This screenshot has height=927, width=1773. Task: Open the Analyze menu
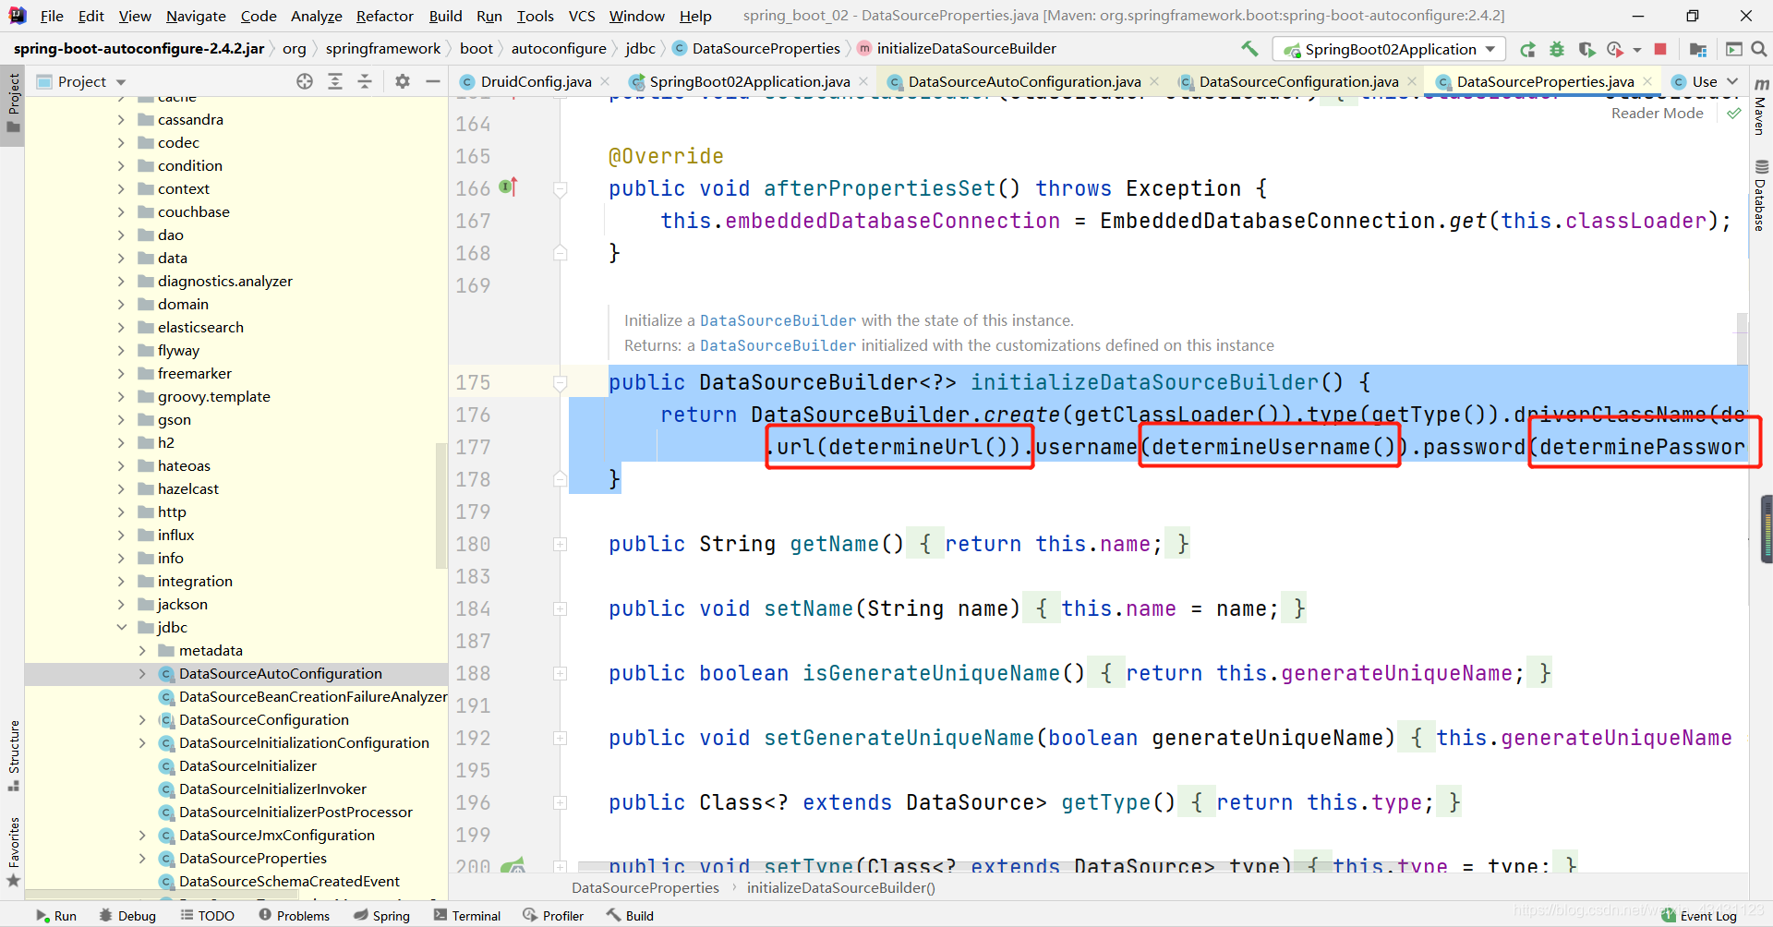tap(316, 16)
